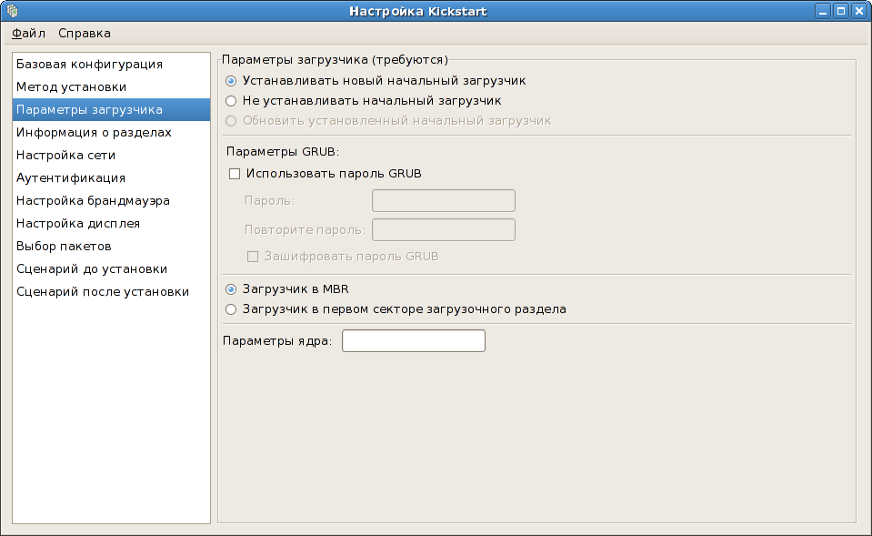Select "Сценарий после установки" in the sidebar
Image resolution: width=872 pixels, height=536 pixels.
click(102, 291)
